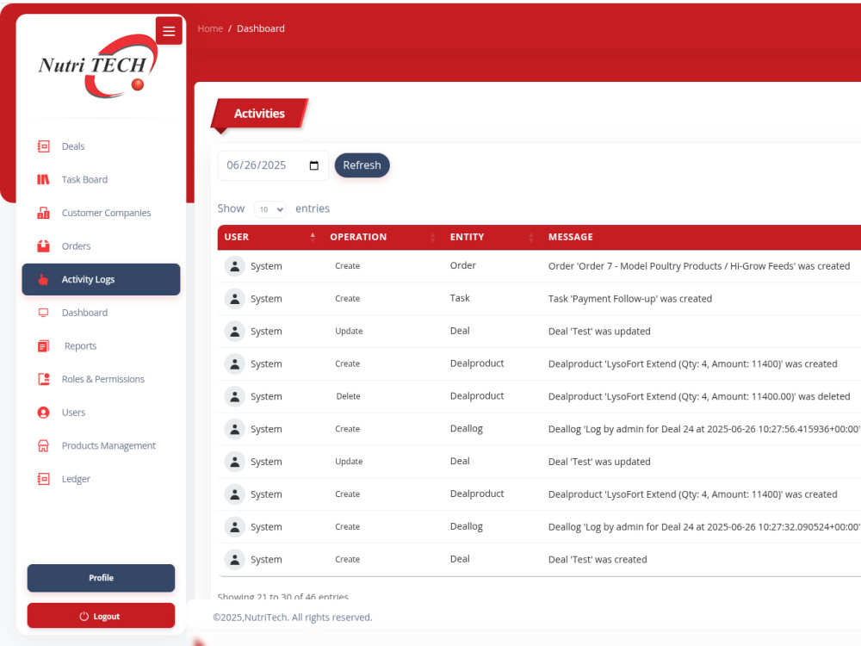Click the Refresh button
Viewport: 861px width, 646px height.
click(x=362, y=165)
